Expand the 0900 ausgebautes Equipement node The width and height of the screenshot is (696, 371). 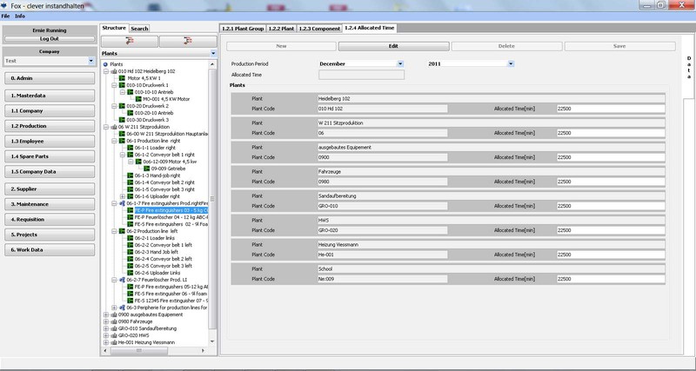coord(105,313)
